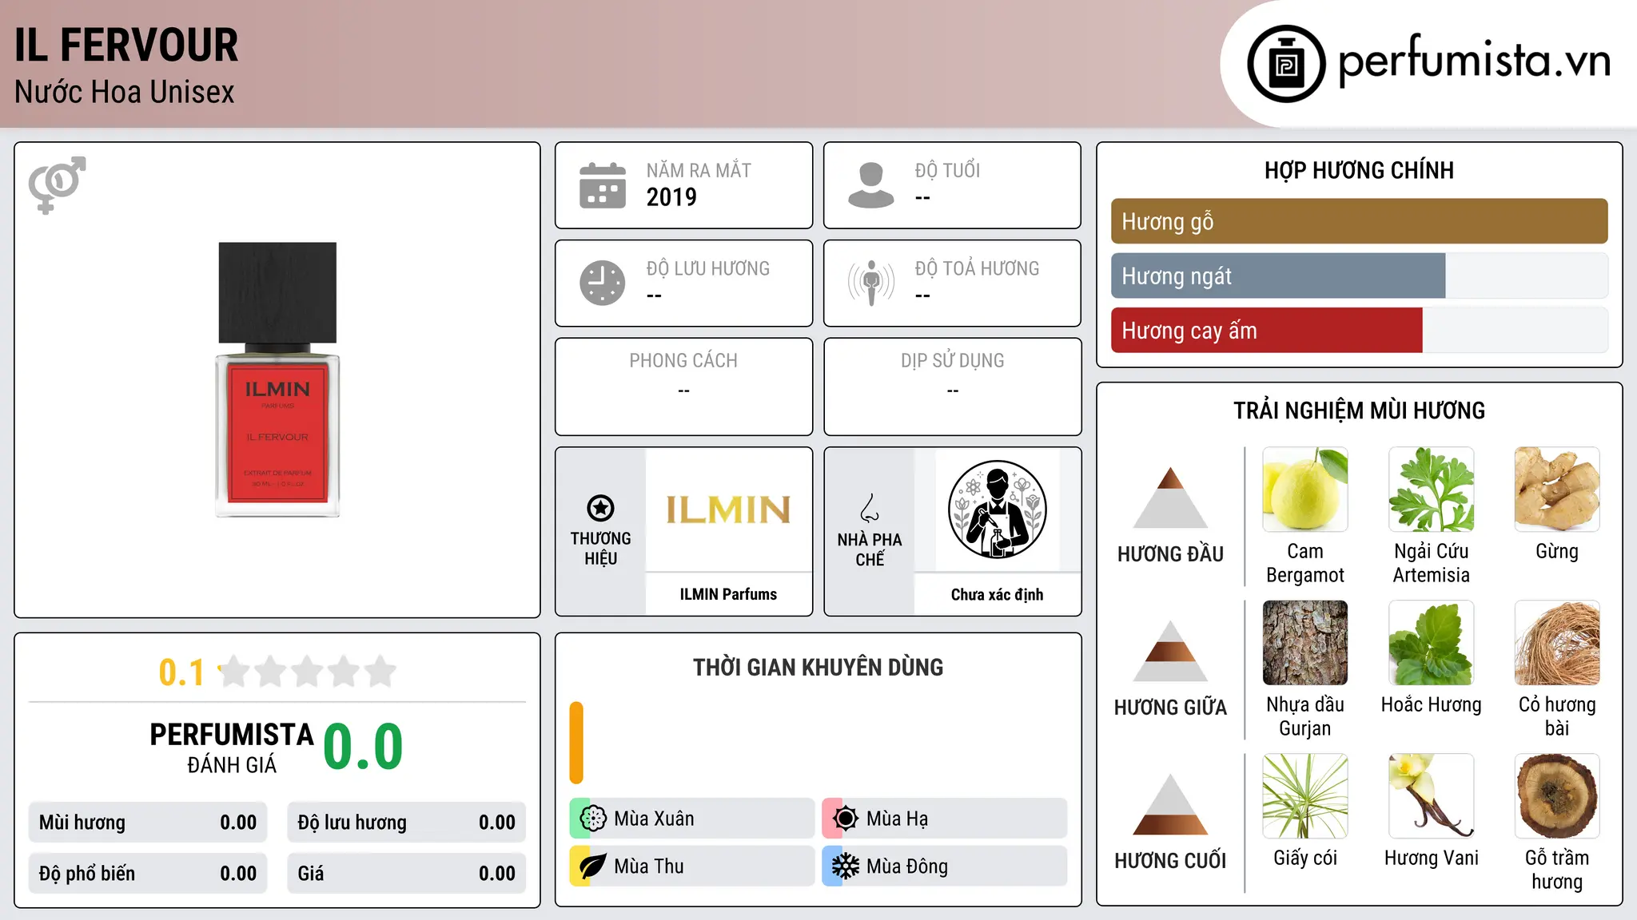Select the Mùa Xuân season label
The height and width of the screenshot is (920, 1637).
pos(654,819)
